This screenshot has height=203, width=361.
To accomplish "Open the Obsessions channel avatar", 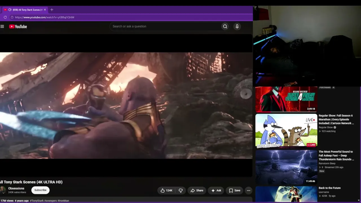I will 3,190.
